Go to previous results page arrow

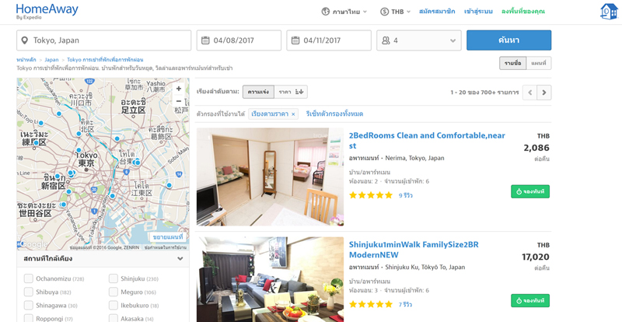click(x=530, y=93)
